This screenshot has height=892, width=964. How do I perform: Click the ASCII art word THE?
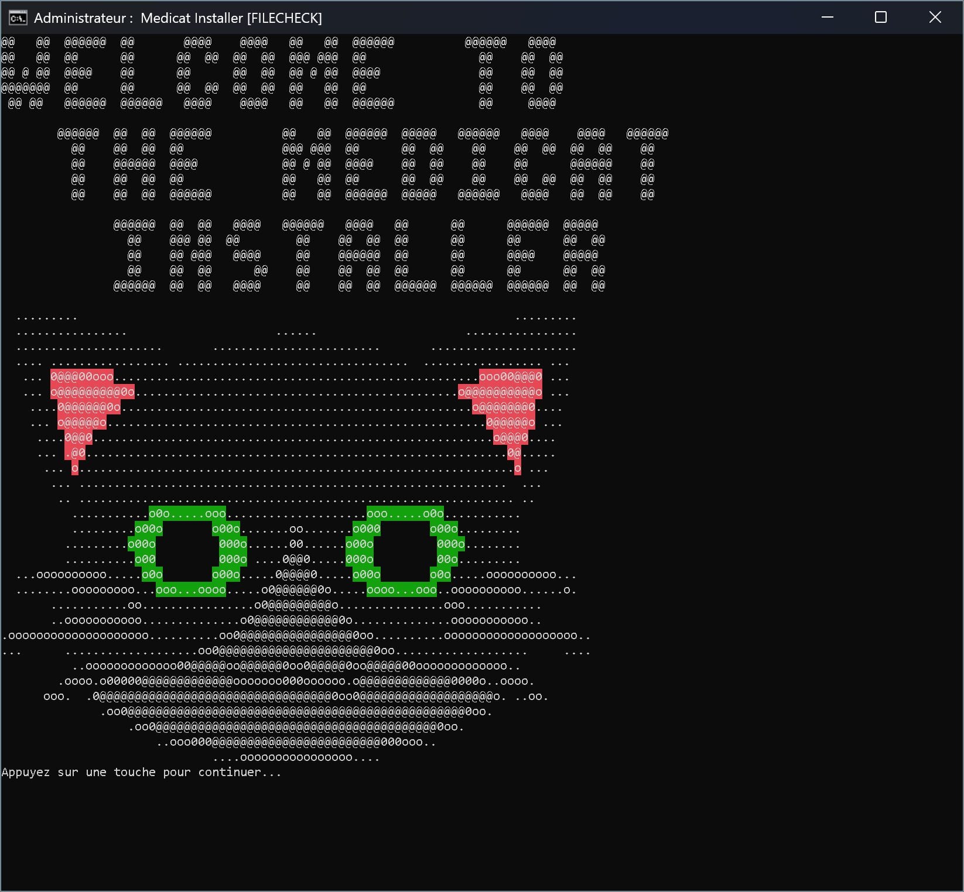pyautogui.click(x=134, y=164)
